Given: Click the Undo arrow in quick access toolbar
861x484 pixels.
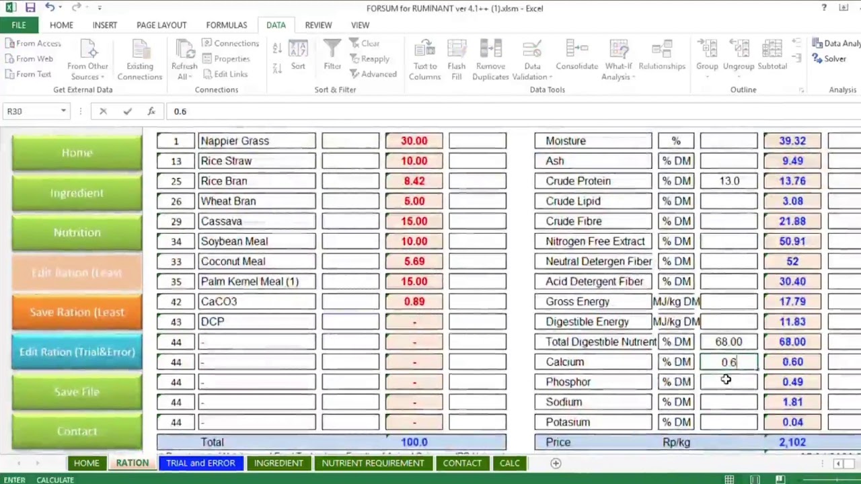Looking at the screenshot, I should coord(50,7).
